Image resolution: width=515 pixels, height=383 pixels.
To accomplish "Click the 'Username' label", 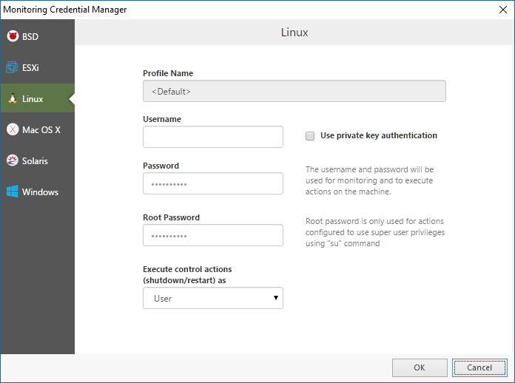I will pos(162,119).
